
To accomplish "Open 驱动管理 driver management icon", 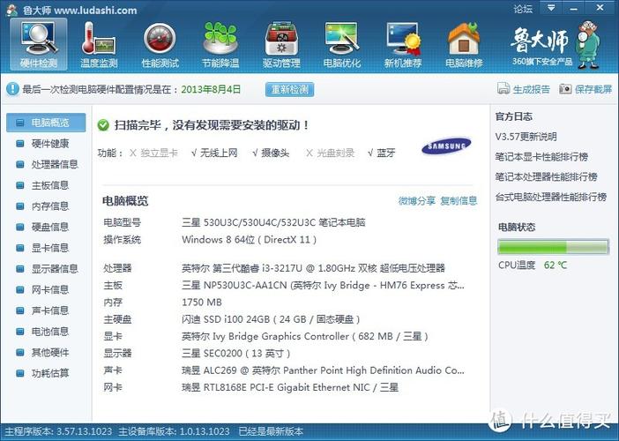I will point(281,45).
